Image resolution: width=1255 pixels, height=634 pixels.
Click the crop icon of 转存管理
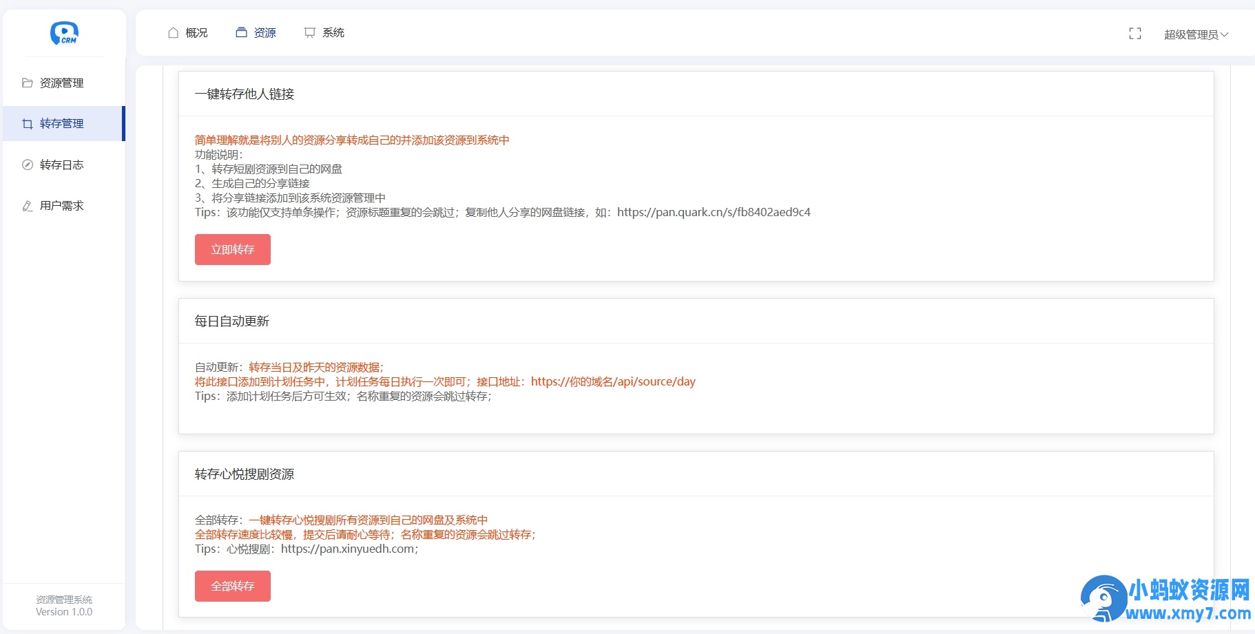tap(26, 124)
